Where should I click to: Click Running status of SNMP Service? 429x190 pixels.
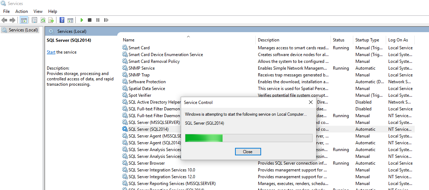[341, 68]
